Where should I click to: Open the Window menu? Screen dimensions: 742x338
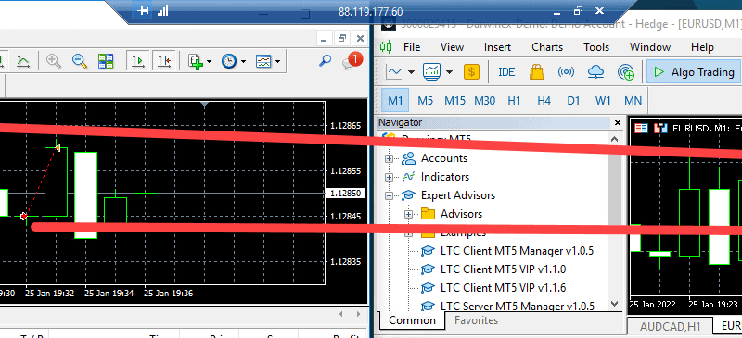[x=650, y=47]
